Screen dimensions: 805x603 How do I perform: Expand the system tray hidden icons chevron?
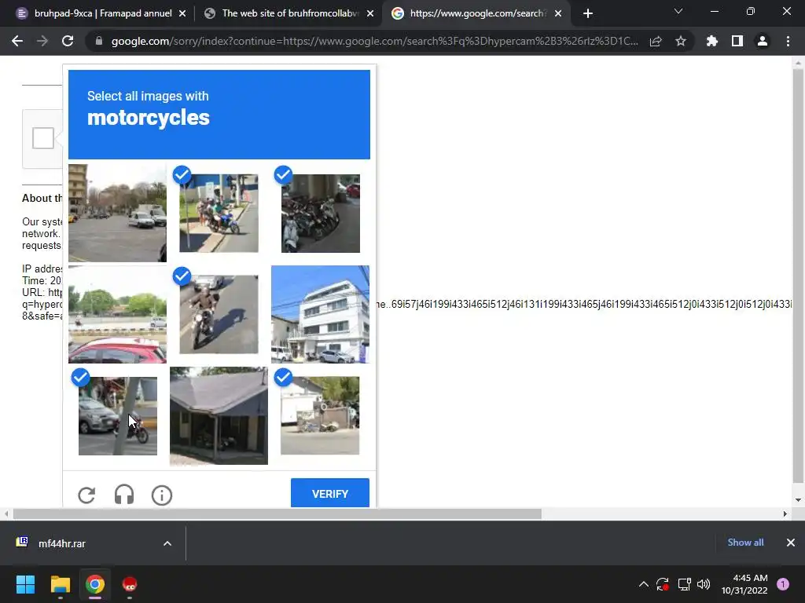[643, 584]
